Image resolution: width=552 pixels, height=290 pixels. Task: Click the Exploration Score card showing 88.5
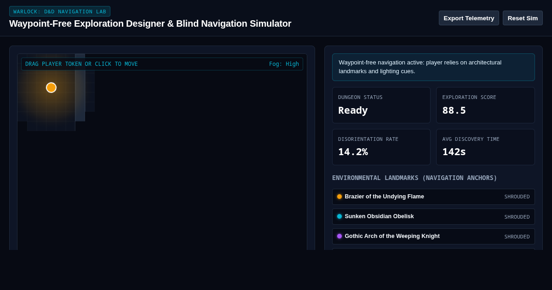(x=485, y=105)
